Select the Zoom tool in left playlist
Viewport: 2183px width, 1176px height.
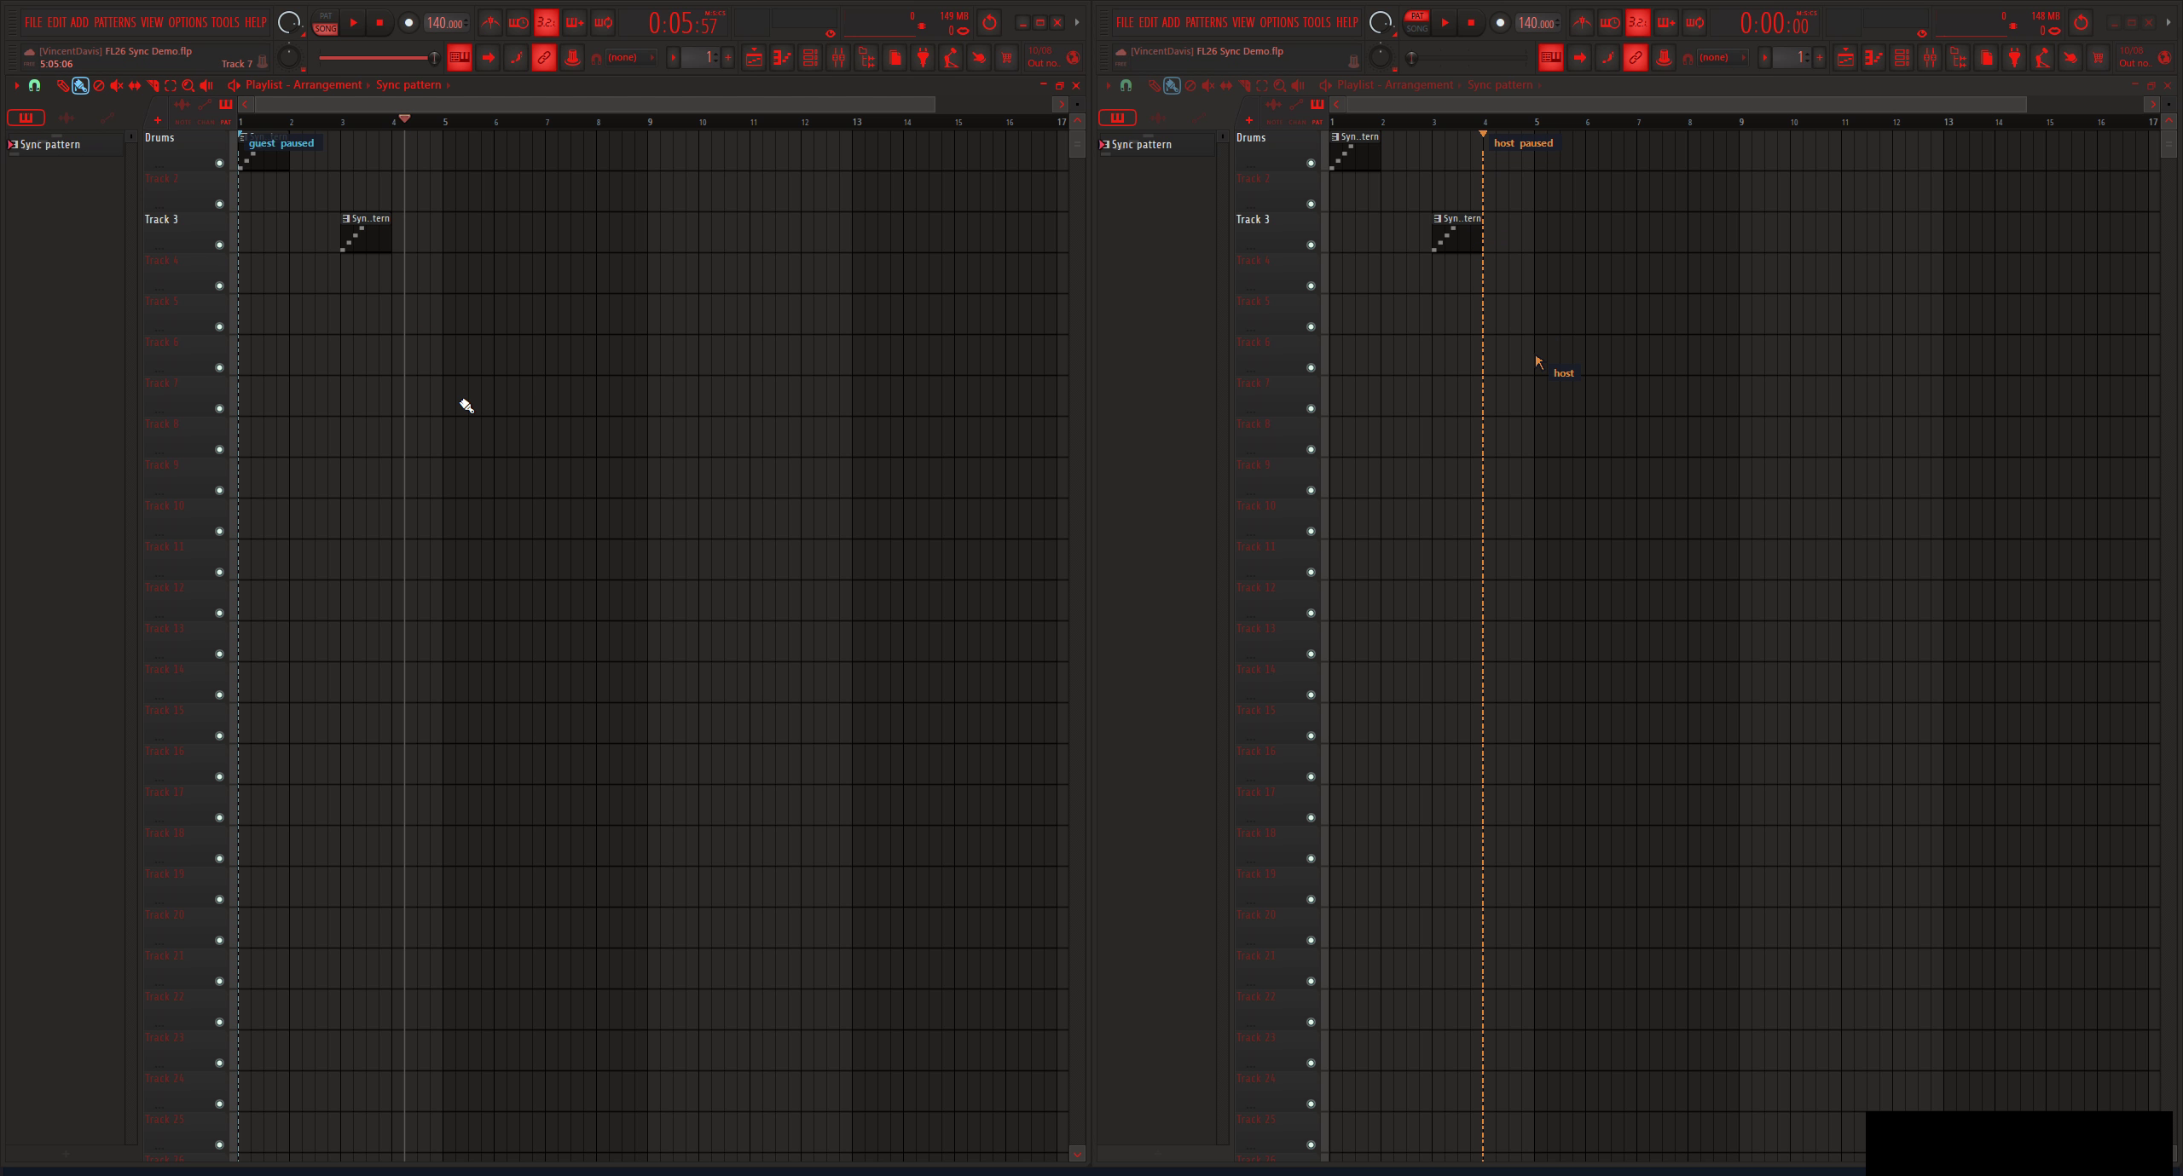(x=188, y=85)
